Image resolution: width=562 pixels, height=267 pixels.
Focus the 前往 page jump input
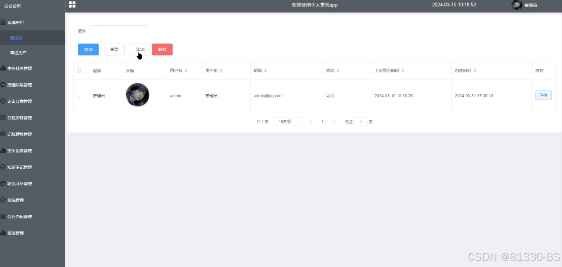(x=361, y=122)
